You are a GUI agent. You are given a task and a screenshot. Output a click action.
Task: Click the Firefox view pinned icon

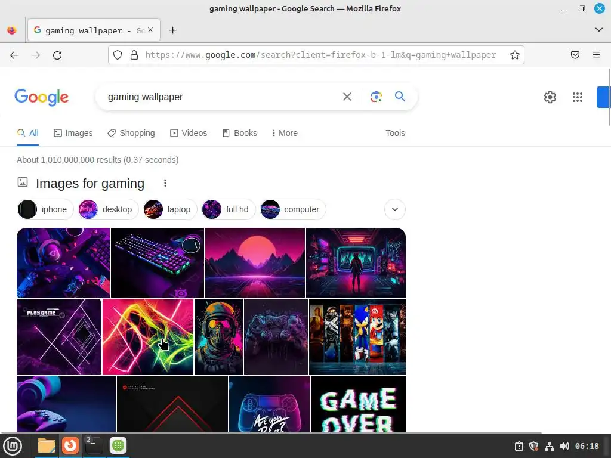click(x=12, y=30)
